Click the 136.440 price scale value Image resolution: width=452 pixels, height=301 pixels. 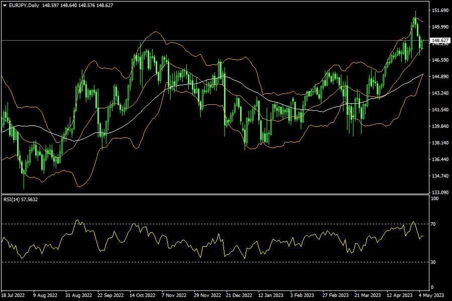pos(440,160)
